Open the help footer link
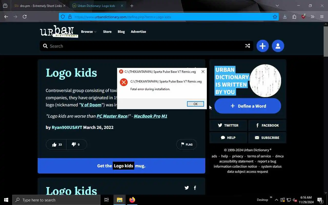This screenshot has width=328, height=205. [x=224, y=156]
